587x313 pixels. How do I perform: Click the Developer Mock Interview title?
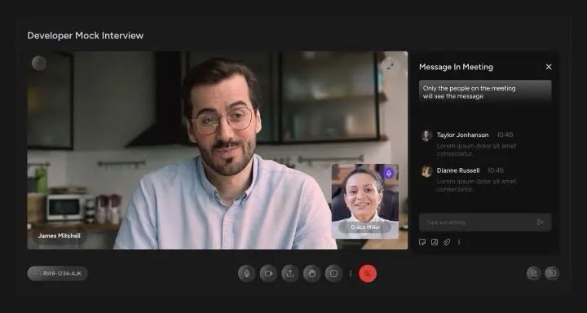(86, 36)
